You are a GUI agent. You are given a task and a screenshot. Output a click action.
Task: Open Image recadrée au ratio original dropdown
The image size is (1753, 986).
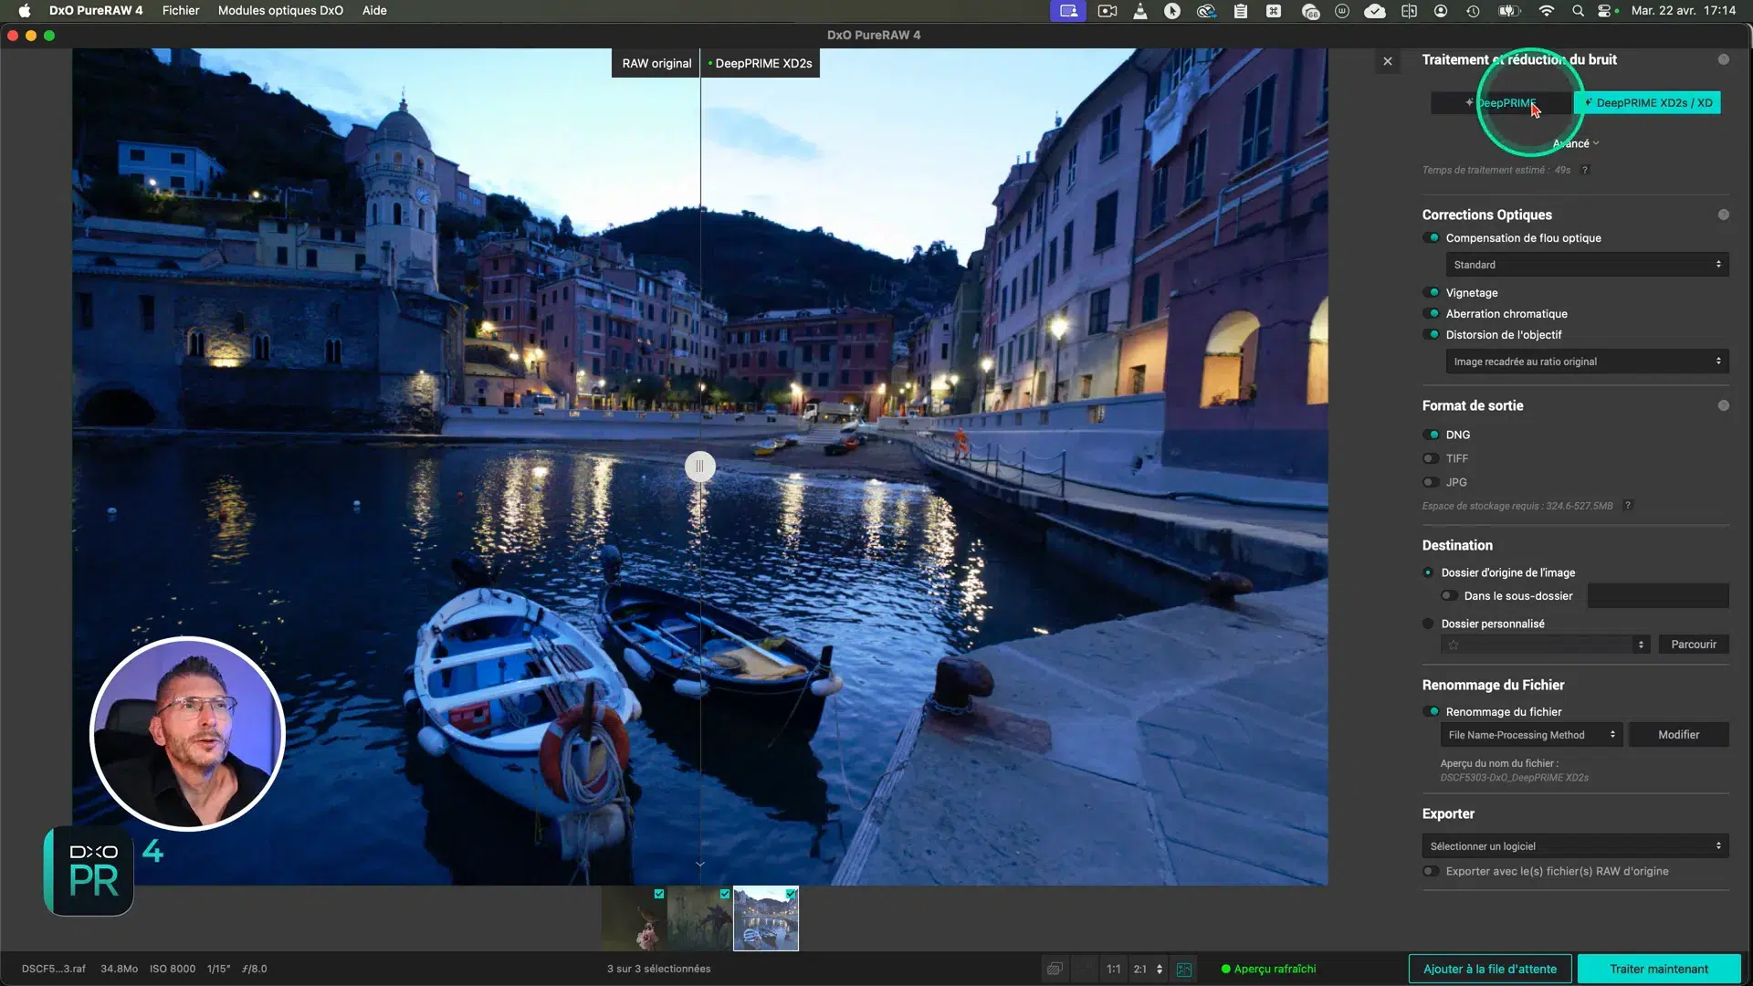pyautogui.click(x=1587, y=362)
